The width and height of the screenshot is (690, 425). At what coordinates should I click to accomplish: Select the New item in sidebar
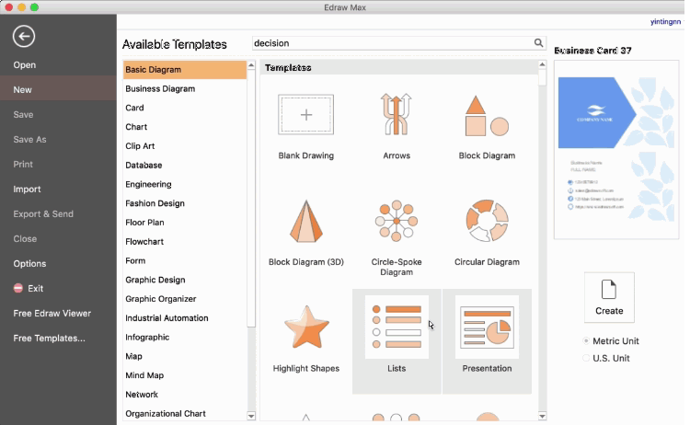pyautogui.click(x=58, y=90)
